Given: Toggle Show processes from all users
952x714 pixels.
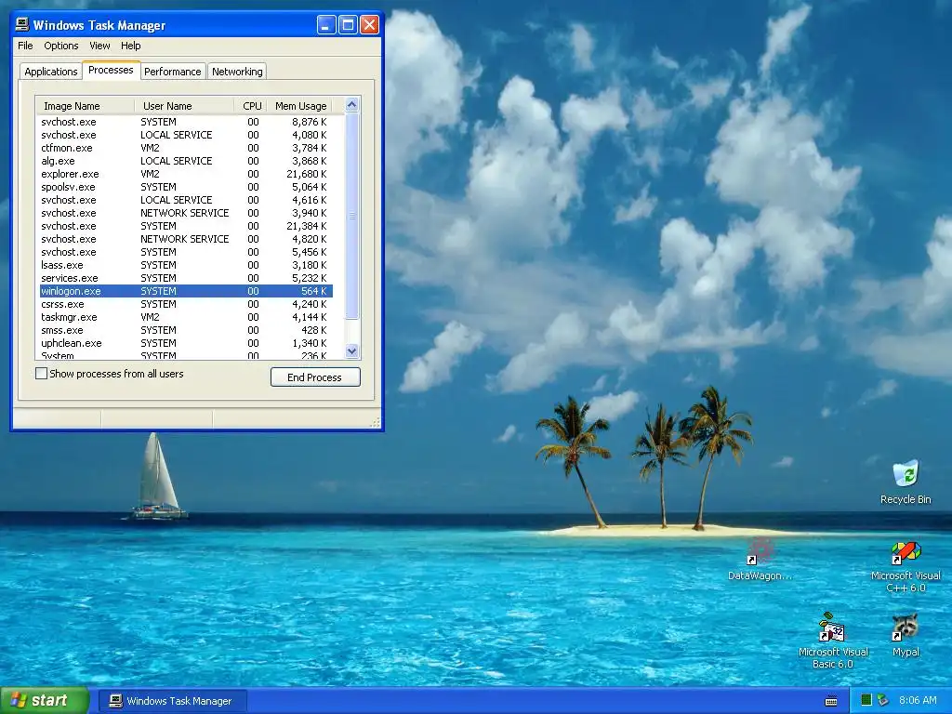Looking at the screenshot, I should point(41,374).
